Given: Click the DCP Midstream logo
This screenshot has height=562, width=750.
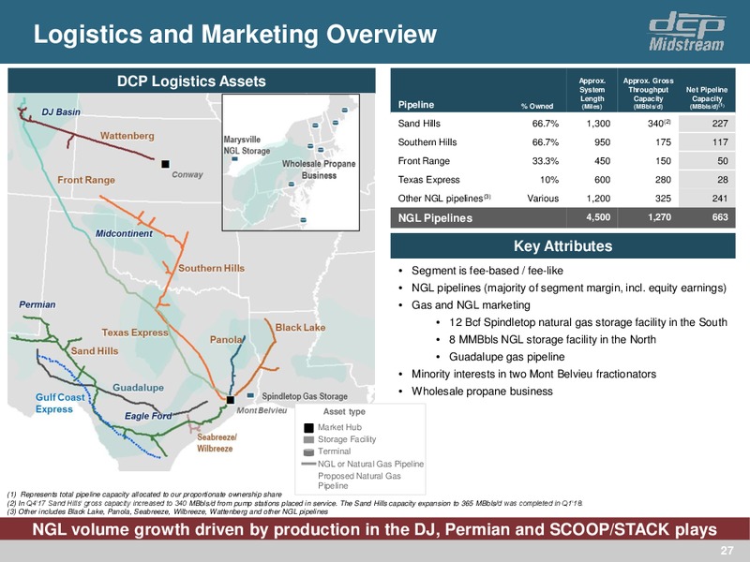Looking at the screenshot, I should (x=687, y=32).
